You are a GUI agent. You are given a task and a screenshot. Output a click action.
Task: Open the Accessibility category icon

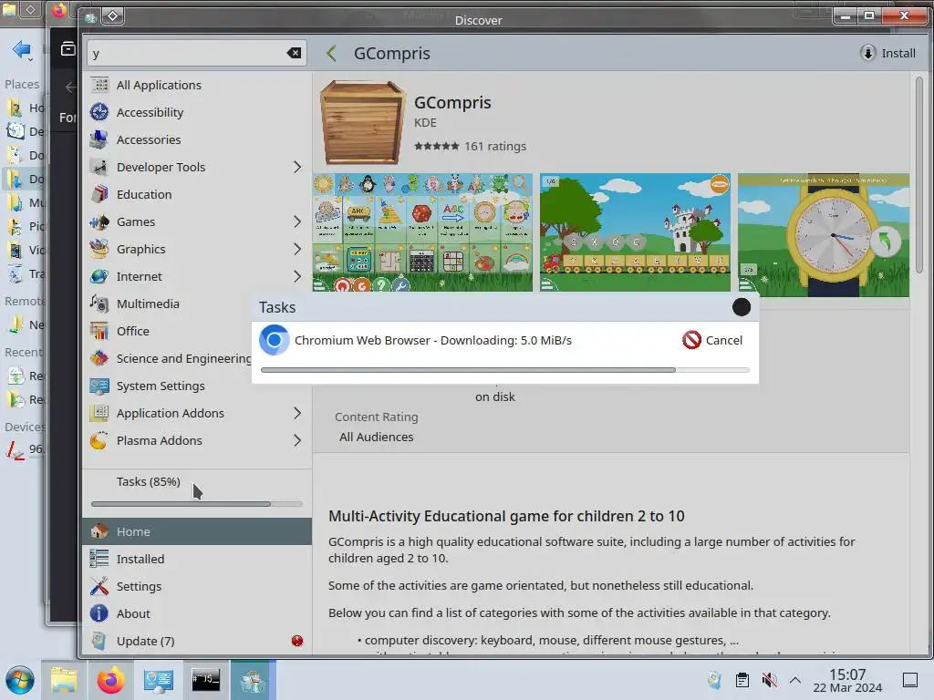coord(99,112)
